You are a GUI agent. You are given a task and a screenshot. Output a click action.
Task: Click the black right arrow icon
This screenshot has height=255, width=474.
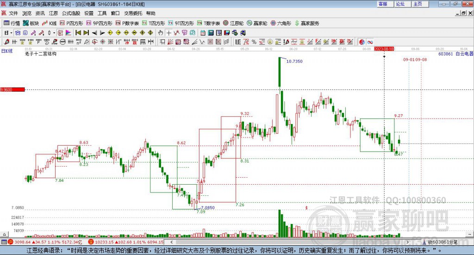102,33
